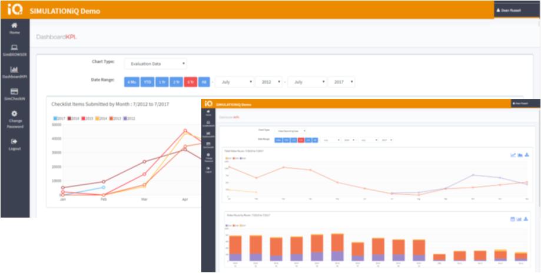Open the front window start year dropdown
Screen dimensions: 541x273
(x=350, y=140)
